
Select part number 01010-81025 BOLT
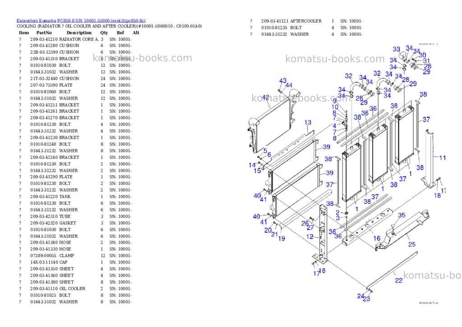(x=43, y=295)
